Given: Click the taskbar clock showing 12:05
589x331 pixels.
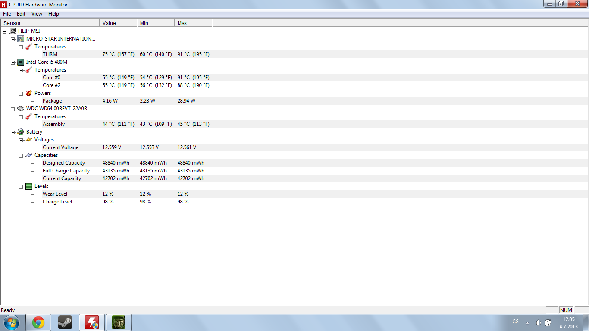Looking at the screenshot, I should pyautogui.click(x=569, y=323).
